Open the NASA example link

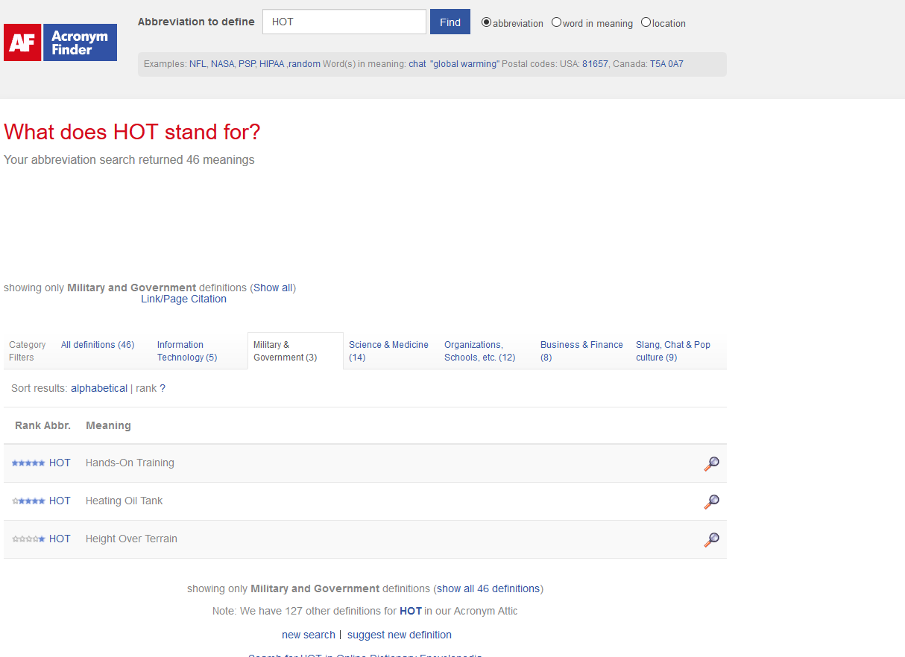point(222,64)
